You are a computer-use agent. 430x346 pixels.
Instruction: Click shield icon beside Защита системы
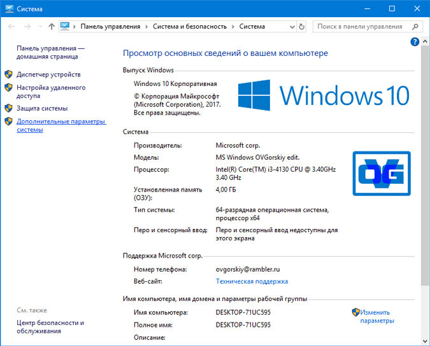coord(8,108)
